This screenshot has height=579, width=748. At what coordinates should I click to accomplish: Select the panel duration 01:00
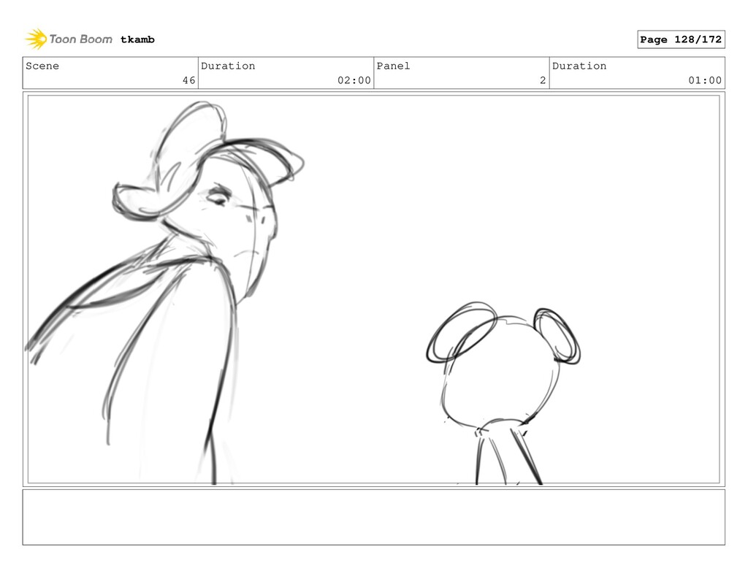click(x=705, y=80)
